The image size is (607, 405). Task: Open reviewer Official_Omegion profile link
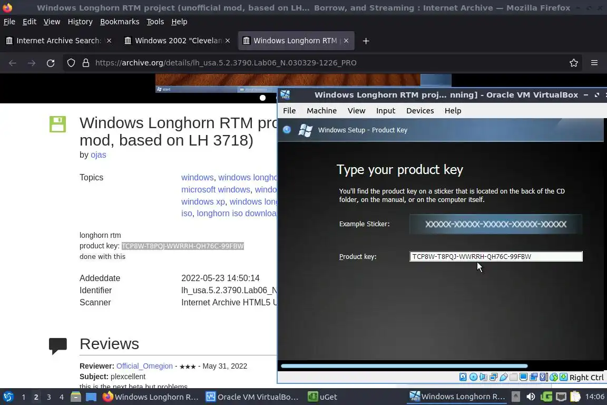coord(144,366)
